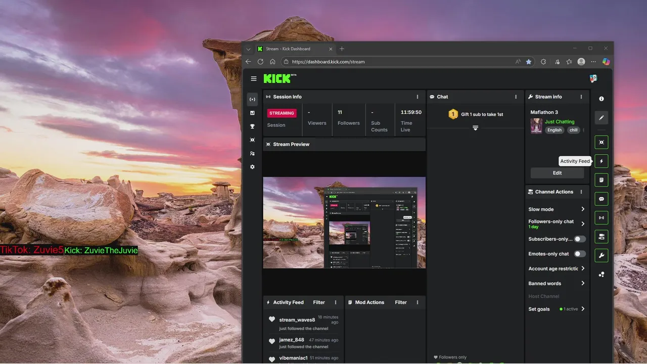Go back with the browser back arrow
647x364 pixels.
pyautogui.click(x=248, y=62)
